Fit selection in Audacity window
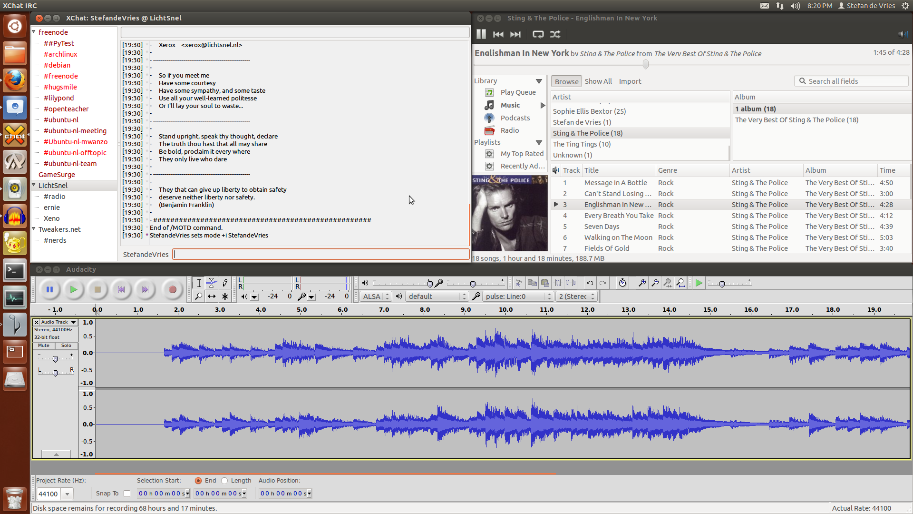Viewport: 913px width, 514px height. click(668, 283)
